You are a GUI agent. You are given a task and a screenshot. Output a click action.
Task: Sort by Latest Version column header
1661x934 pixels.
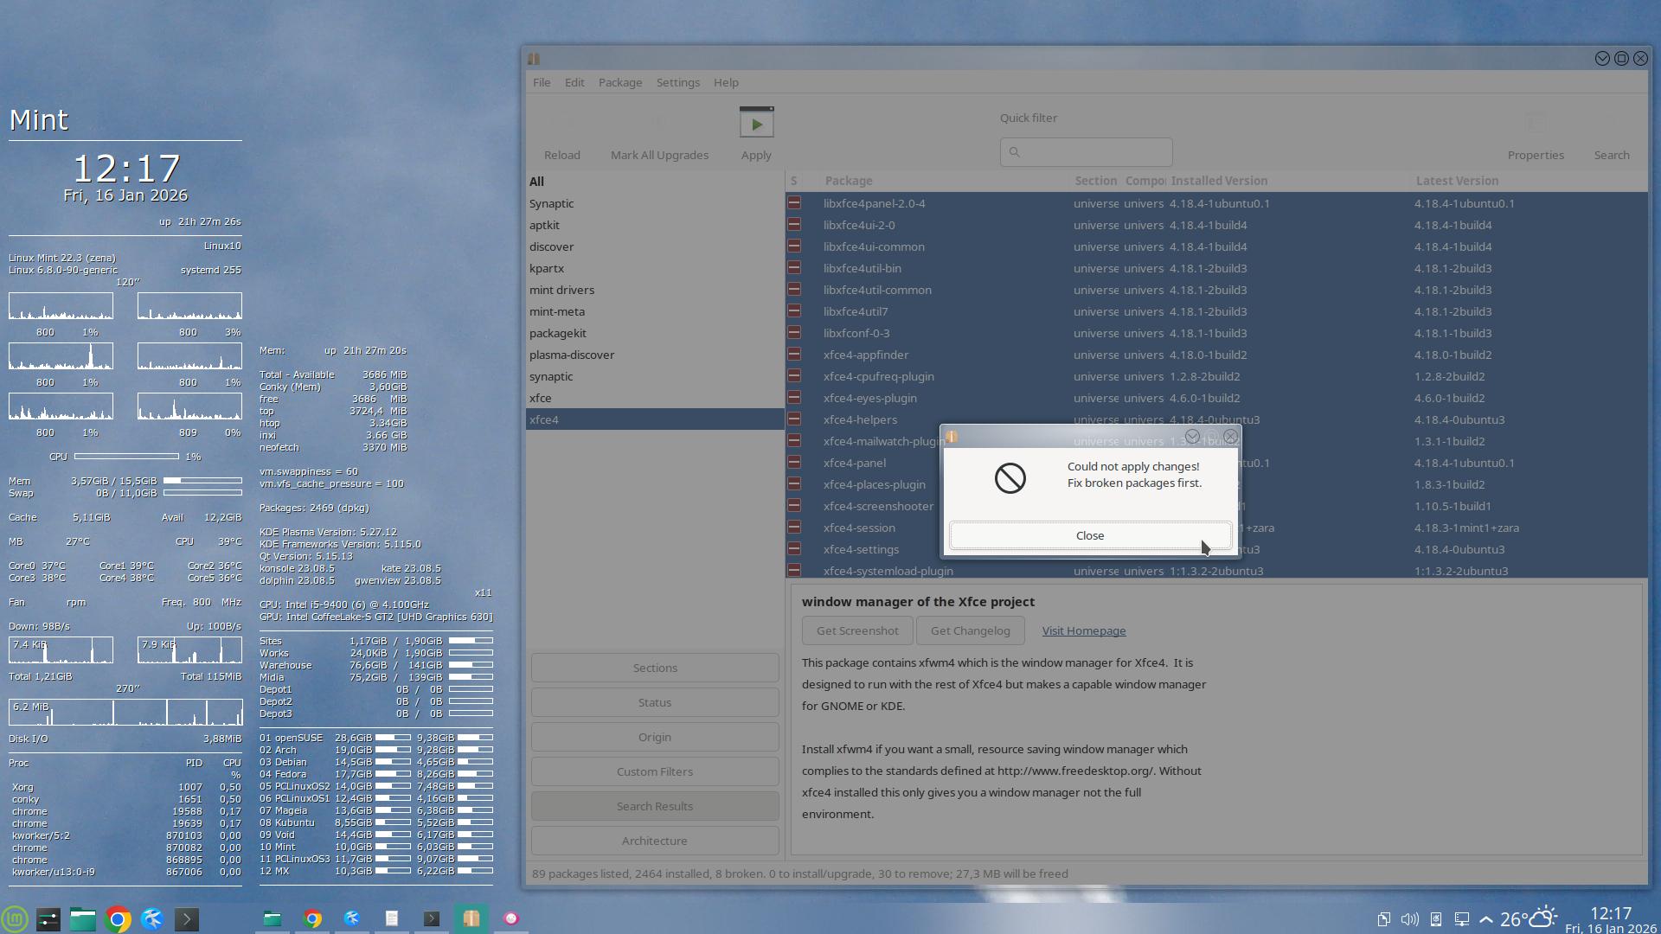[x=1457, y=181]
